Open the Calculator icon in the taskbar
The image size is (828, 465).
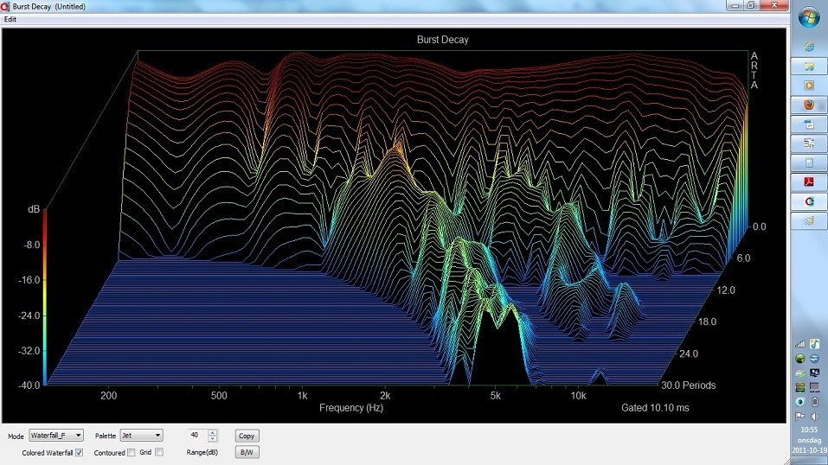(x=809, y=163)
